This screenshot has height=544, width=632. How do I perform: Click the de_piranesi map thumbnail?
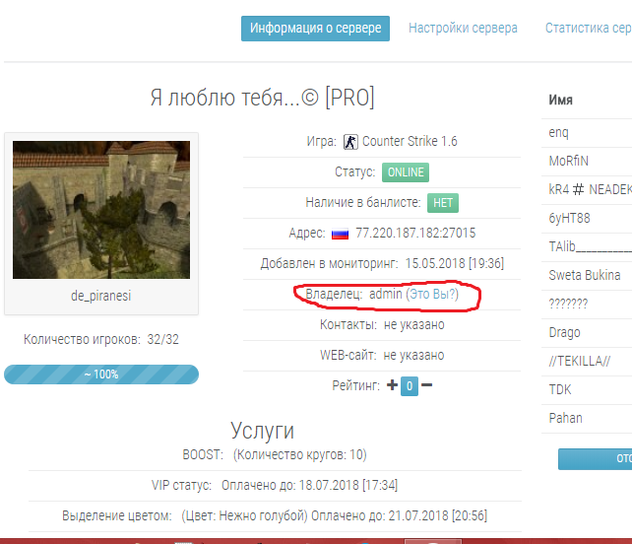(101, 210)
